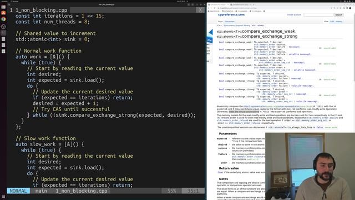Launch Ubuntu Software from the dock
This screenshot has width=355, height=200.
click(x=3, y=13)
